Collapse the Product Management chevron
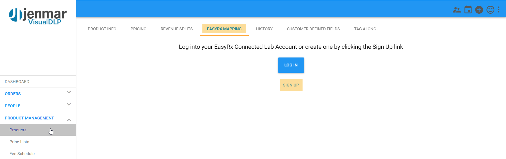This screenshot has height=159, width=506. (69, 120)
